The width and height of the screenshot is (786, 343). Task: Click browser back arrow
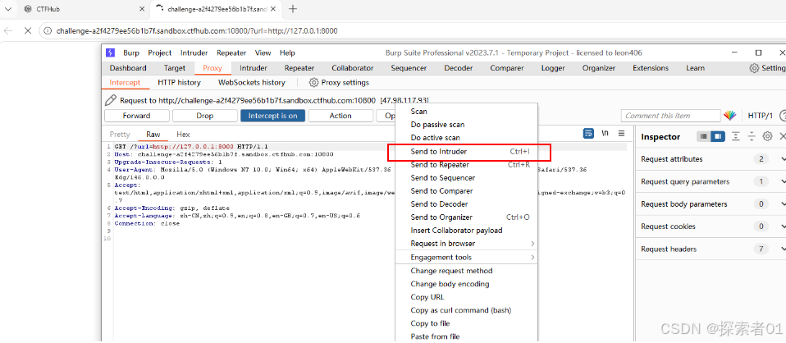click(x=8, y=30)
